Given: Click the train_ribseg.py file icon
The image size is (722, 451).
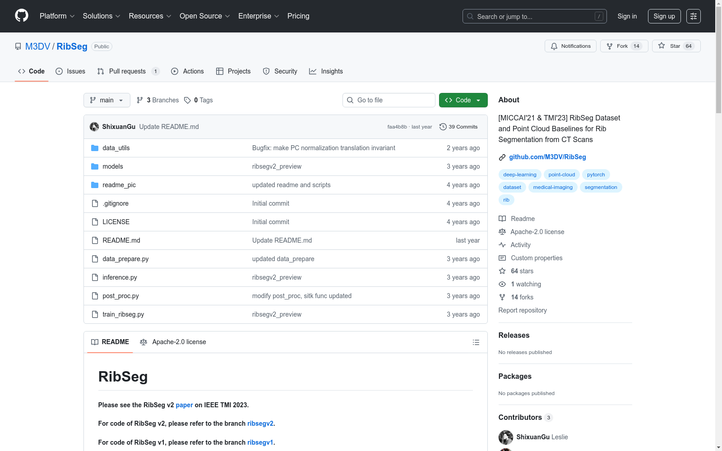Looking at the screenshot, I should click(x=95, y=314).
